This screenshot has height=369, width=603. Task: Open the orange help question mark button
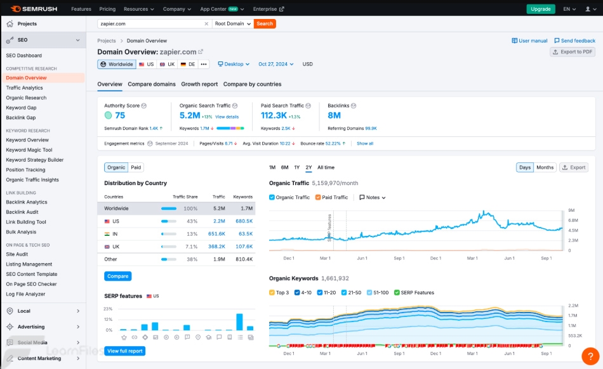point(590,356)
